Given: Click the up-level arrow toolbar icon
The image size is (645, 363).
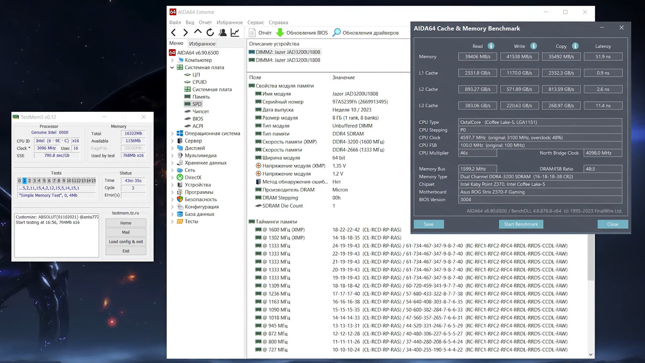Looking at the screenshot, I should click(198, 32).
